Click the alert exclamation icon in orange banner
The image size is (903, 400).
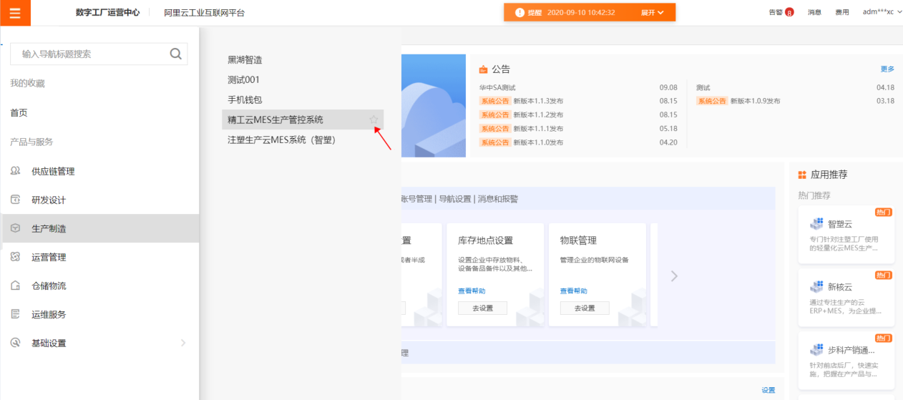pyautogui.click(x=519, y=12)
